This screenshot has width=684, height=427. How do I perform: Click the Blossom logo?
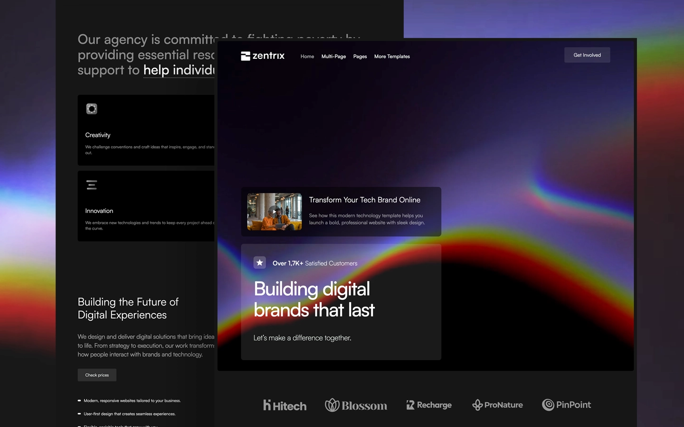356,405
